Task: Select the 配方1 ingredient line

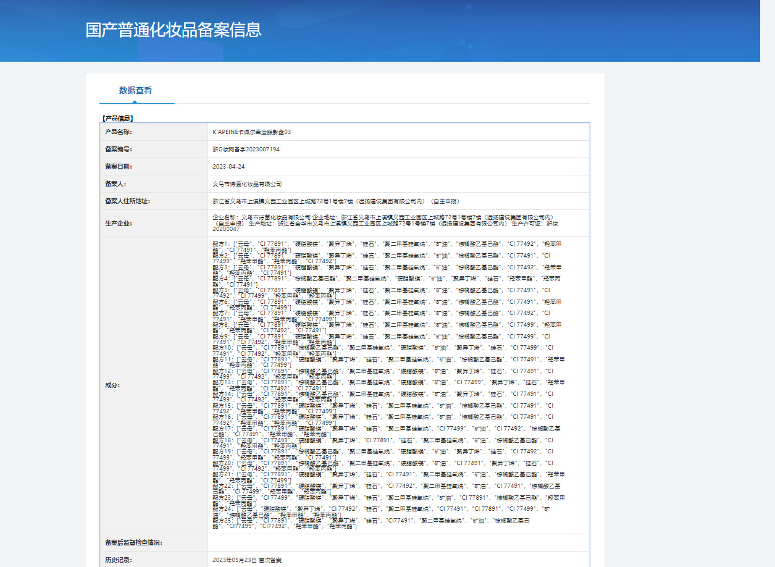Action: [x=387, y=247]
